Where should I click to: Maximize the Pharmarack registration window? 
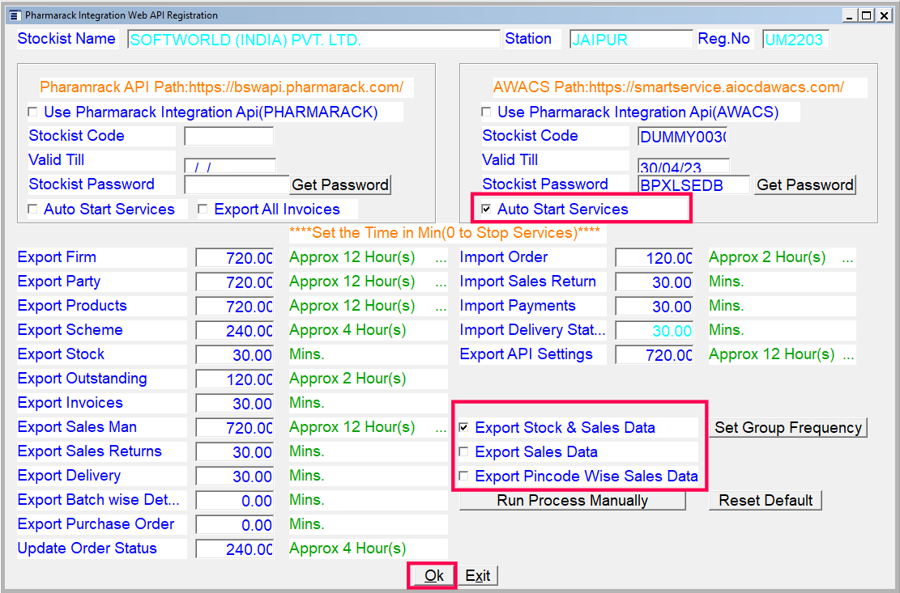click(x=865, y=15)
